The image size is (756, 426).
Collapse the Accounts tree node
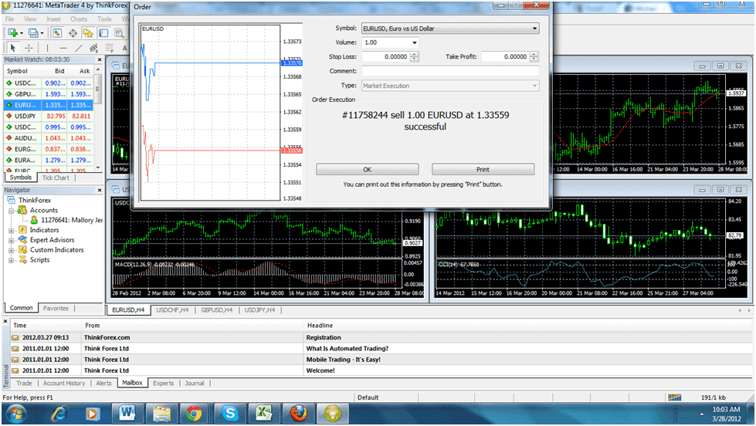pyautogui.click(x=11, y=211)
